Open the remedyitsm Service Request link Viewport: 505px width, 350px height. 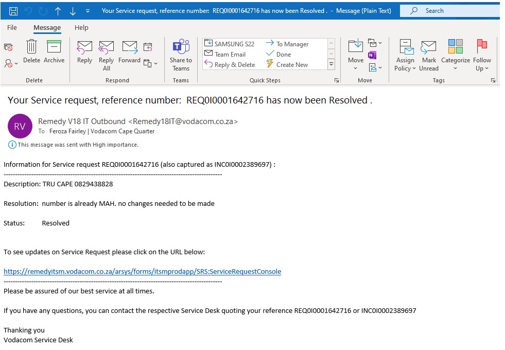[x=142, y=271]
